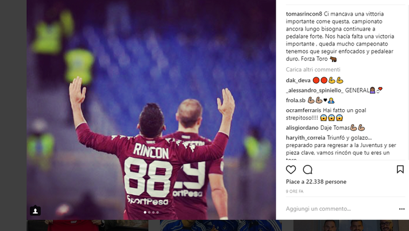Open tomasrincon8 profile from caption
This screenshot has height=231, width=409.
[304, 14]
